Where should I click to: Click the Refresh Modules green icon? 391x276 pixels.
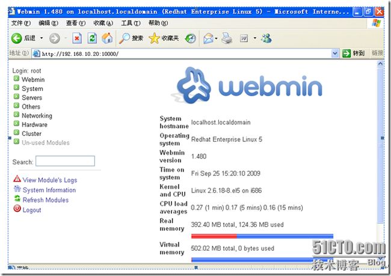pyautogui.click(x=17, y=198)
